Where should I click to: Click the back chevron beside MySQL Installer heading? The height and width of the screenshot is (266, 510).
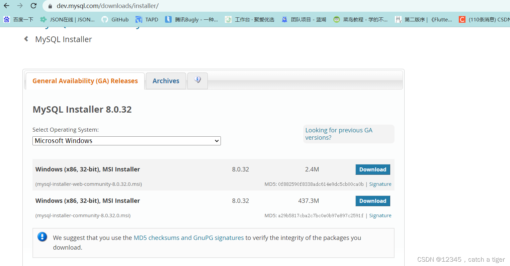coord(26,39)
